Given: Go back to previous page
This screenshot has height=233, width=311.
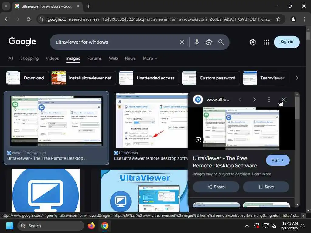Looking at the screenshot, I should [x=7, y=19].
